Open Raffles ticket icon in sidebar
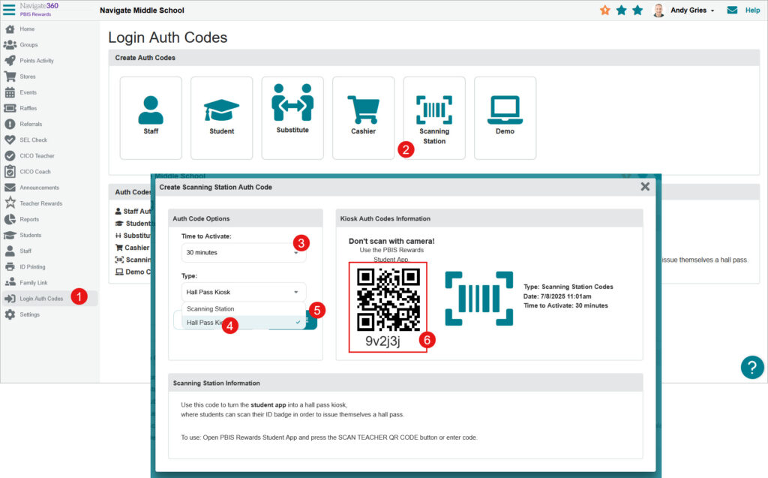This screenshot has height=478, width=768. point(10,108)
